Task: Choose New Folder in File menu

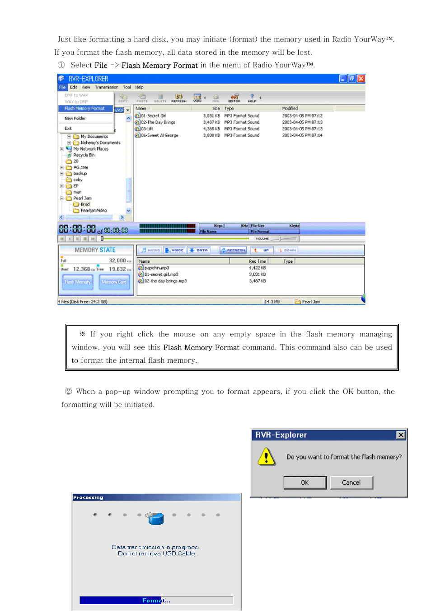Action: click(x=75, y=118)
